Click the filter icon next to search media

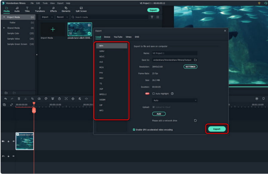point(152,17)
